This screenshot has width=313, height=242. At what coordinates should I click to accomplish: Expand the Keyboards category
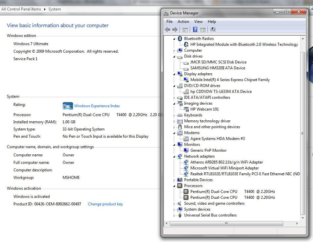click(174, 115)
